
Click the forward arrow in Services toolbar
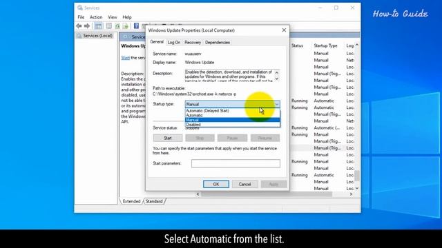click(x=87, y=26)
